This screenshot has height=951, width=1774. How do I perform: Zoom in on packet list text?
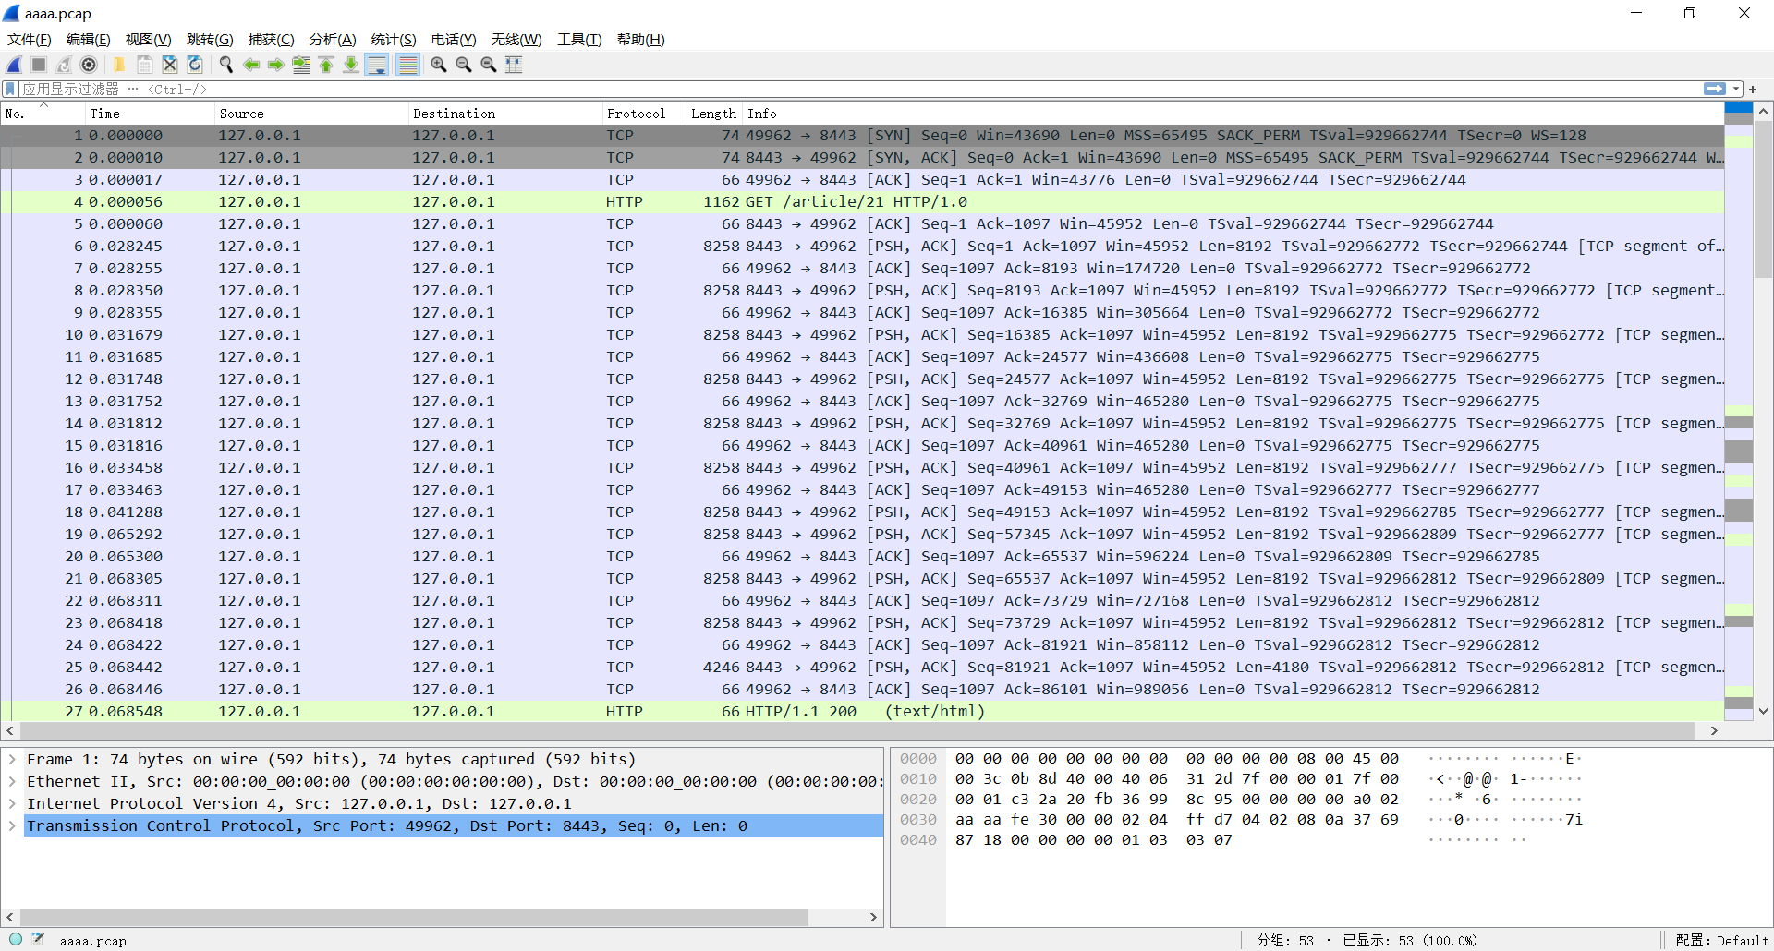(439, 65)
